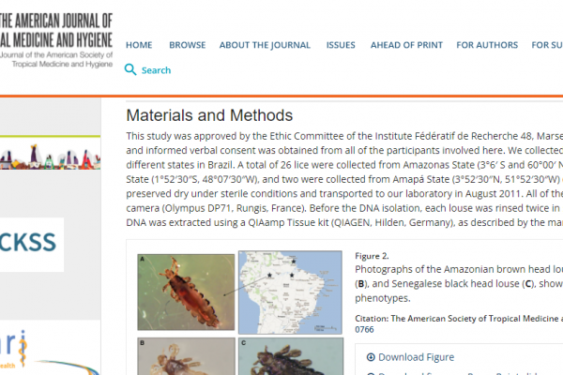Open AHEAD OF PRINT menu
Viewport: 563px width, 375px height.
[x=406, y=45]
